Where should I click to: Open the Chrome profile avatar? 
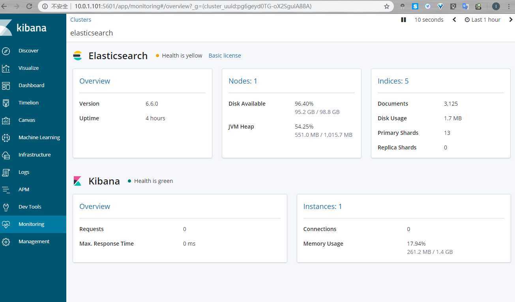(496, 6)
